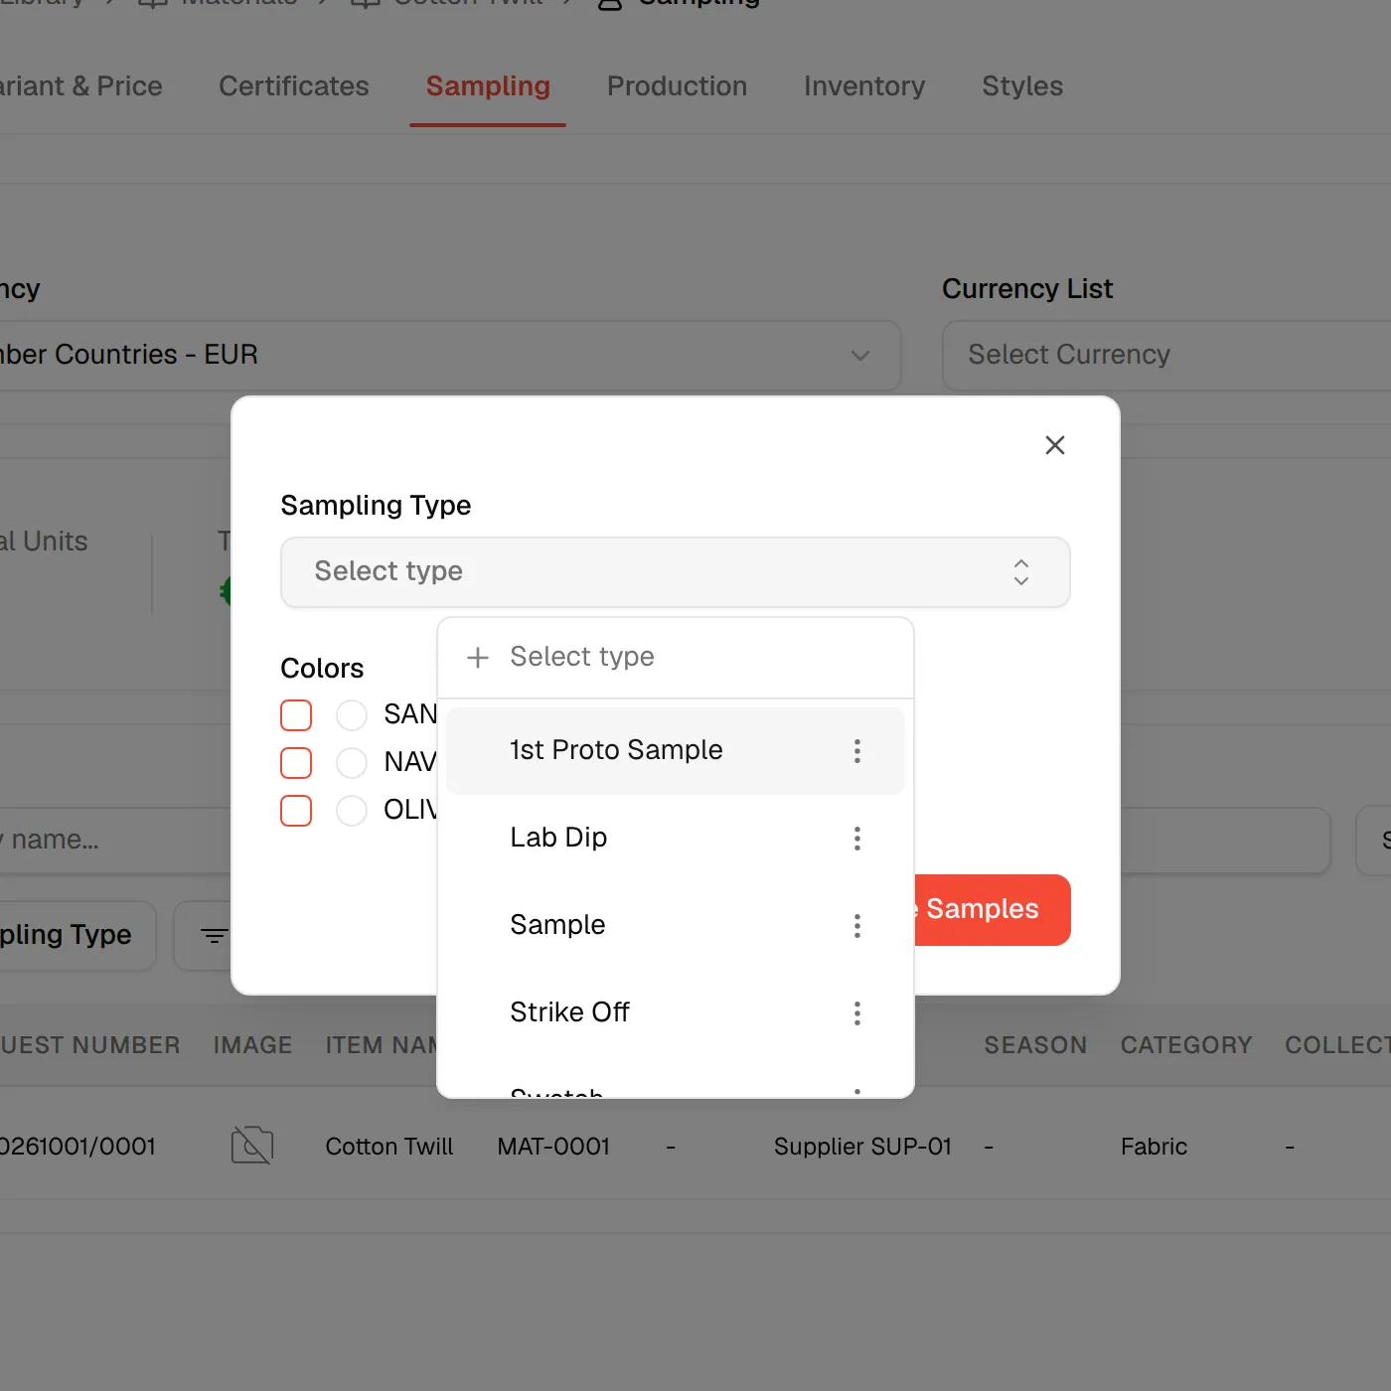Choose Lab Dip sampling type
This screenshot has height=1391, width=1391.
coord(676,839)
